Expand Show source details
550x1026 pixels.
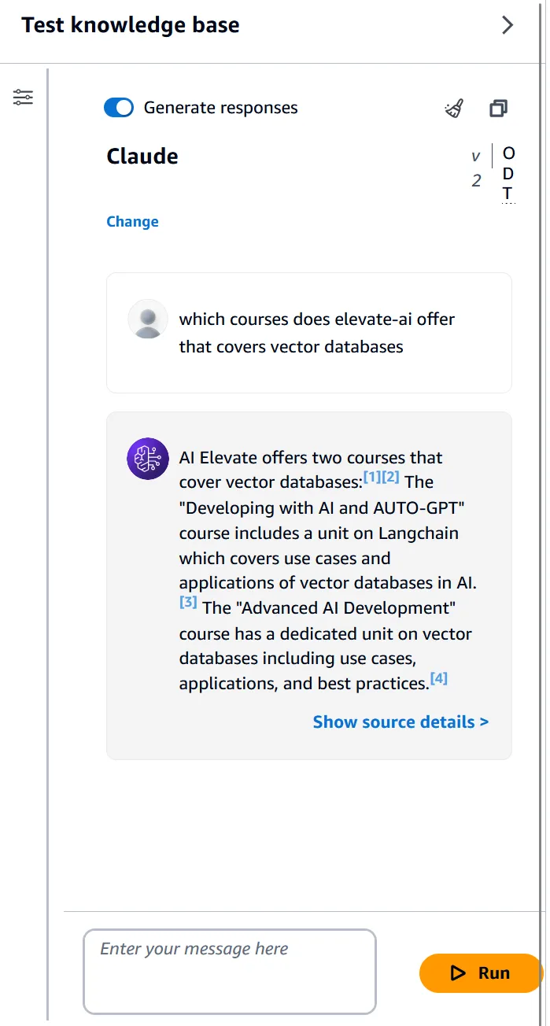tap(401, 722)
